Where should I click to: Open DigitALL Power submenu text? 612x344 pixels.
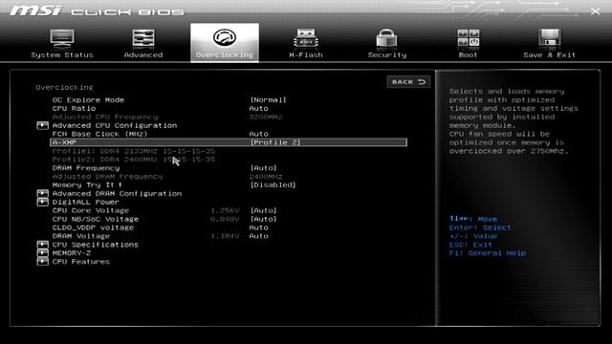(x=85, y=202)
